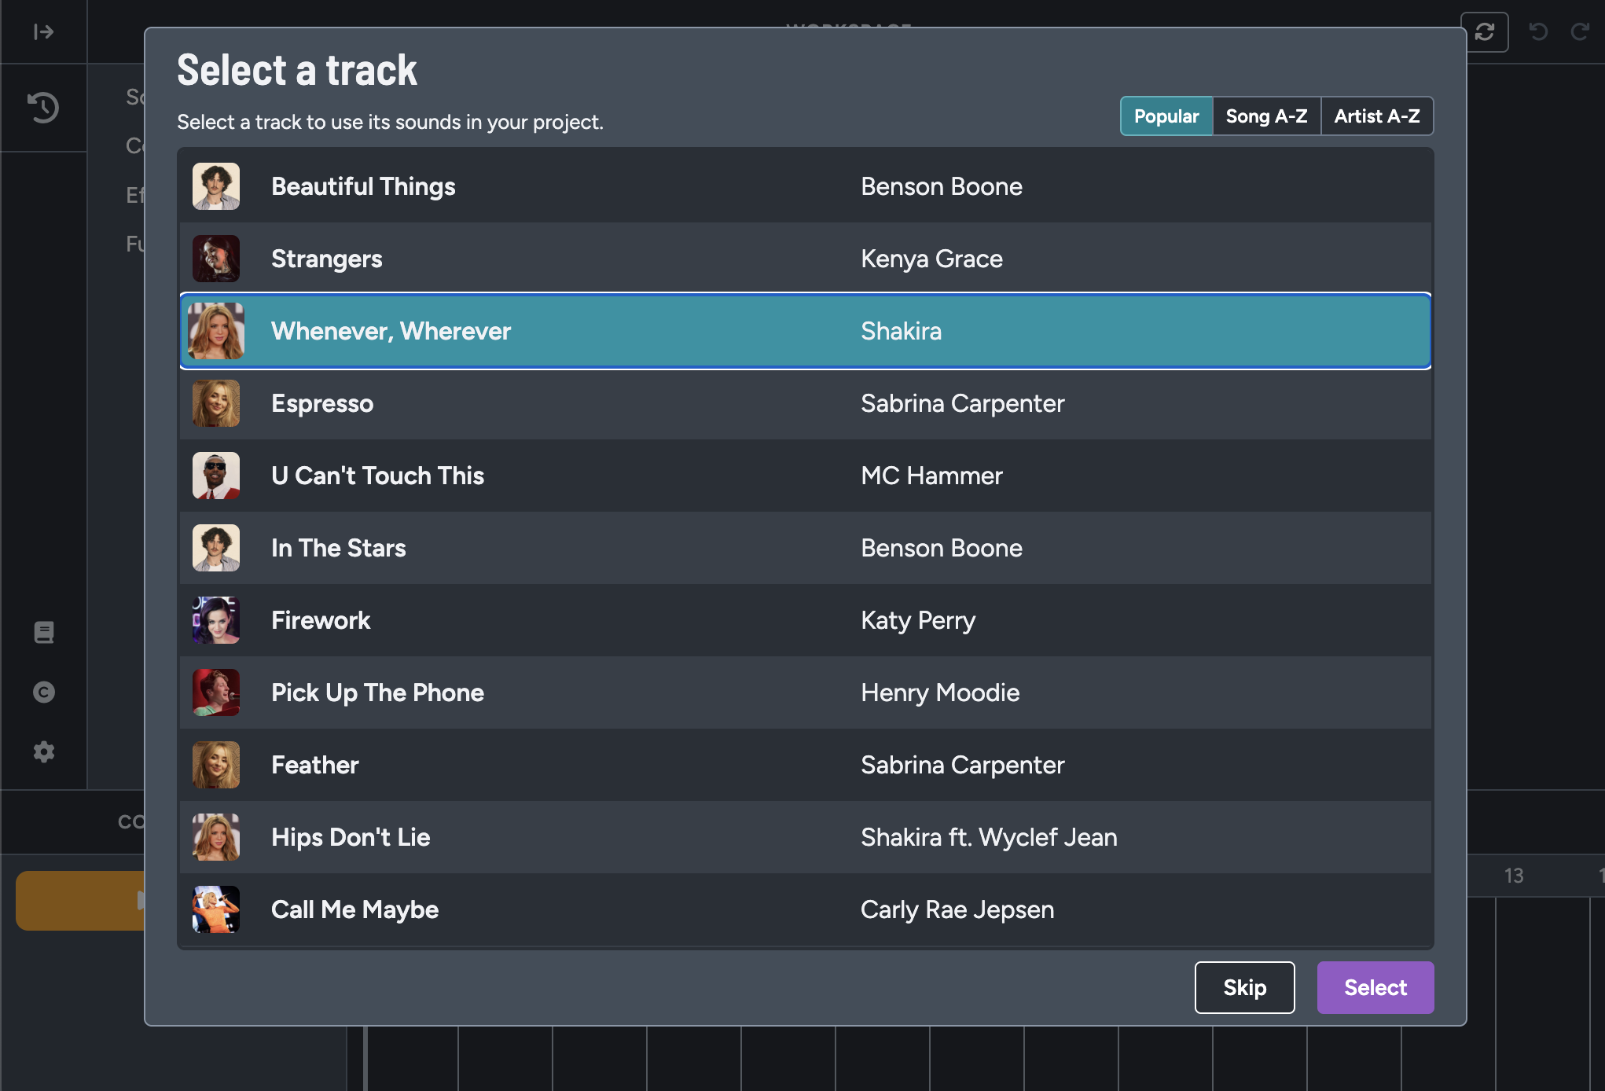Open the history clock icon
1605x1091 pixels.
point(43,108)
